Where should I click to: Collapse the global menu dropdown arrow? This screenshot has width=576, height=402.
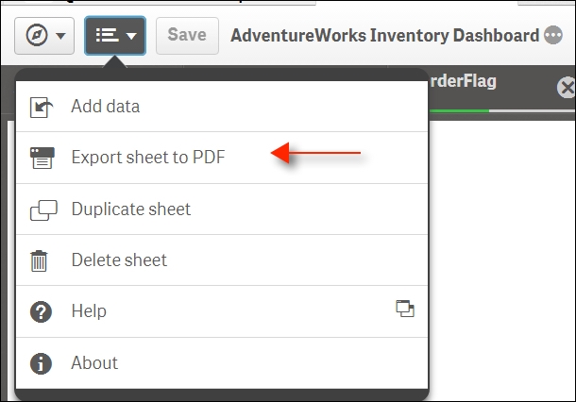(131, 36)
